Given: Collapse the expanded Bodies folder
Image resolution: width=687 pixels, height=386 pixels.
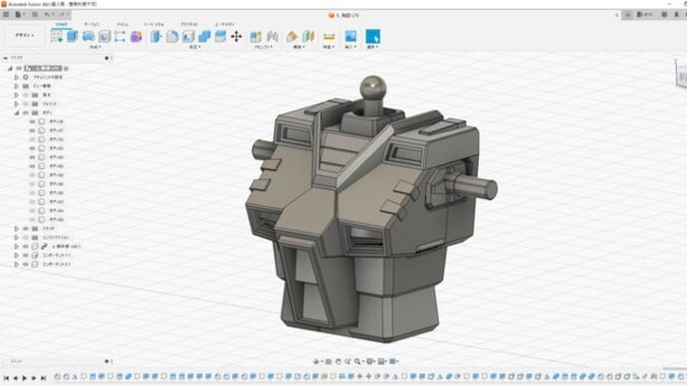Looking at the screenshot, I should click(16, 112).
